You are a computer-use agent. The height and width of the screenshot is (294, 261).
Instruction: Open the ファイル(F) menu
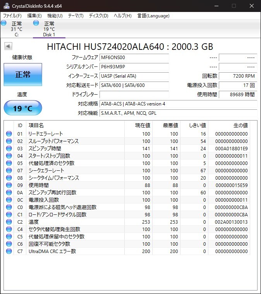[12, 16]
